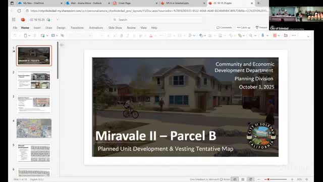Expand Paste options dropdown arrow

point(29,35)
